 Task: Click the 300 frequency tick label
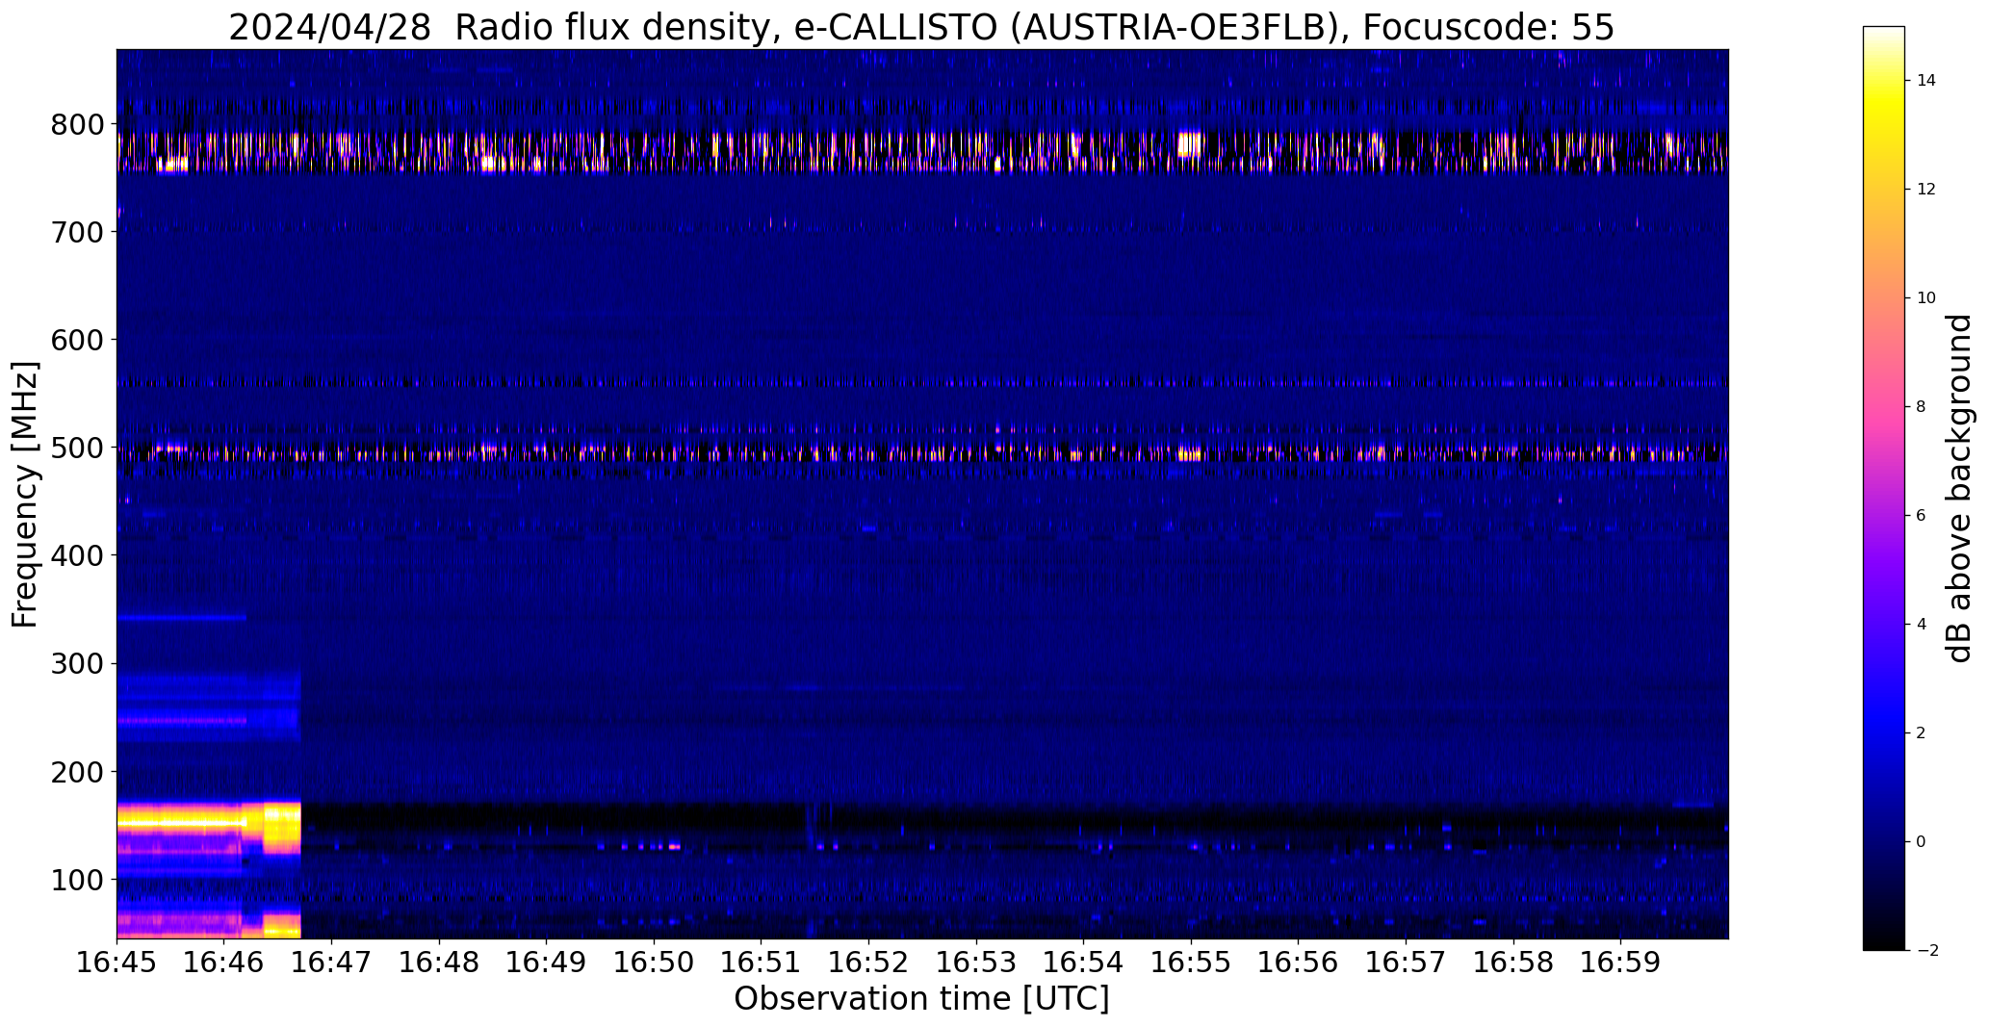(x=77, y=663)
